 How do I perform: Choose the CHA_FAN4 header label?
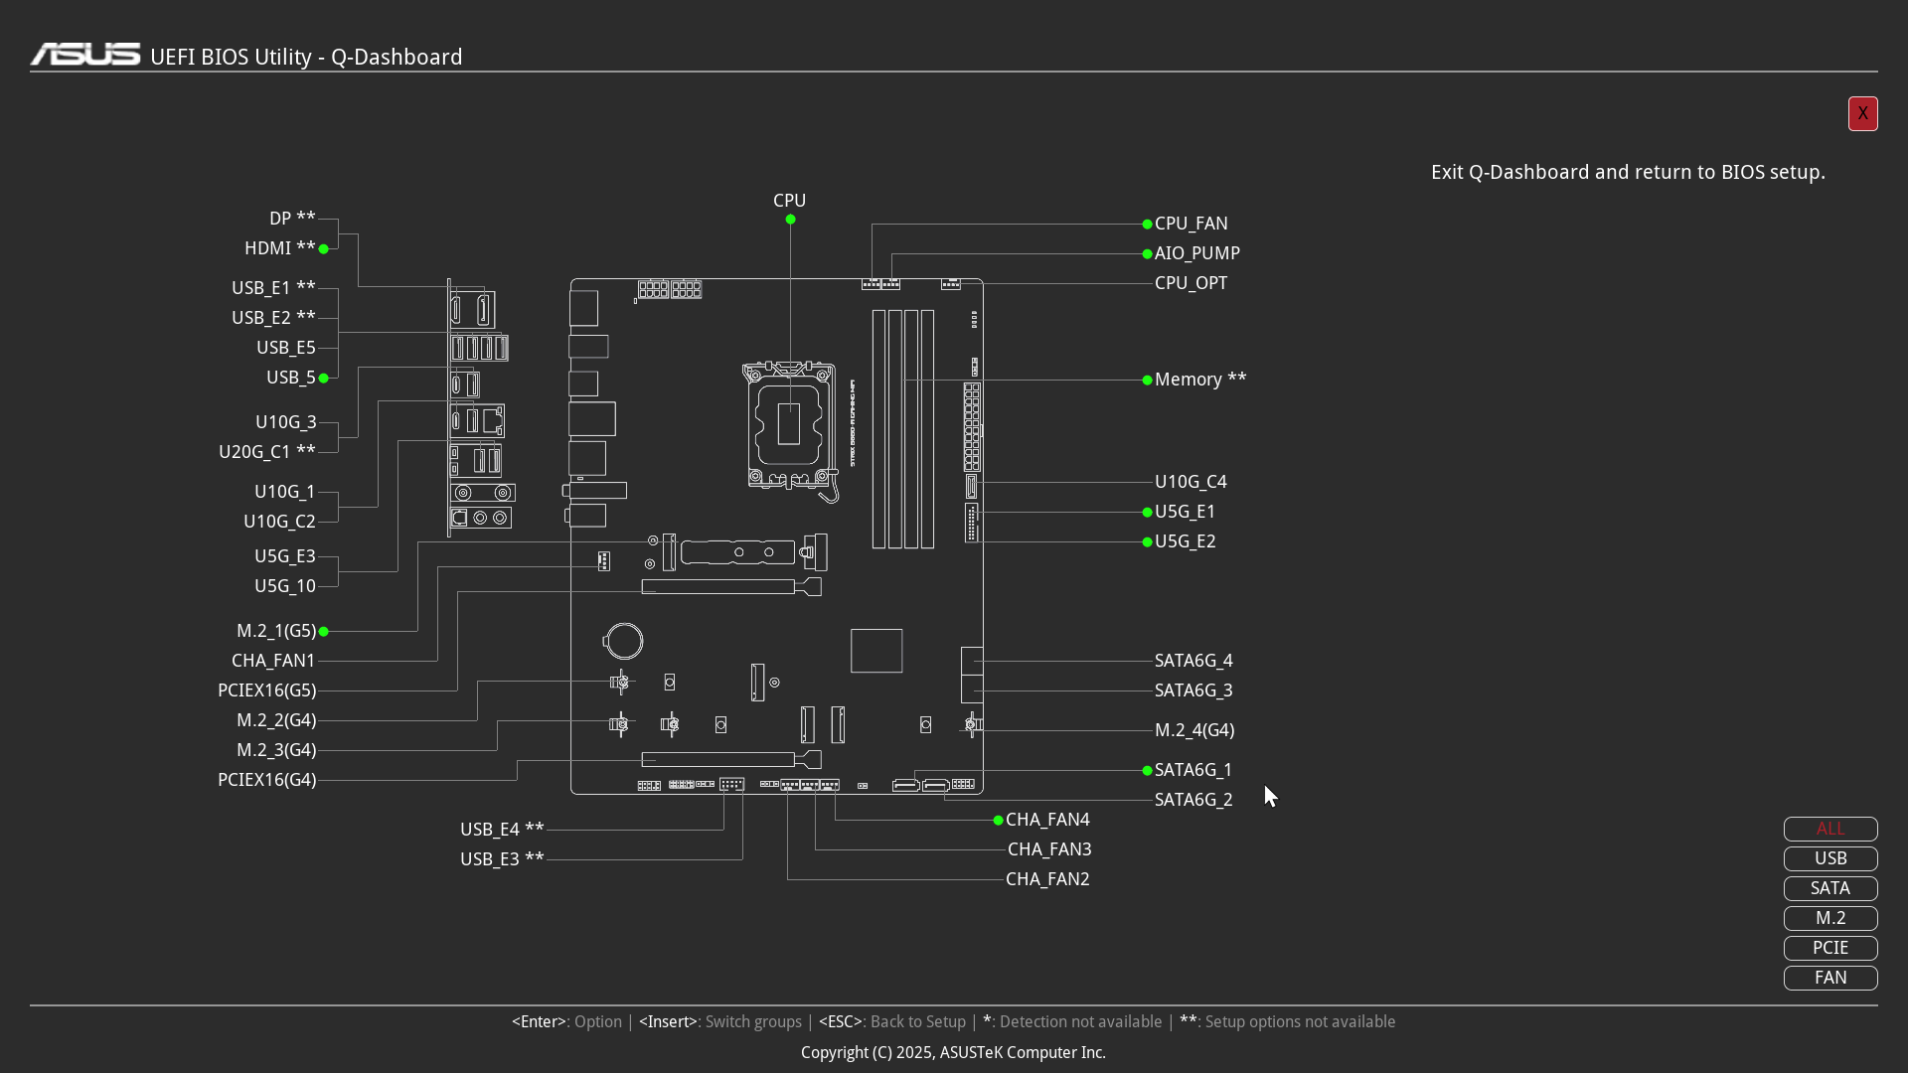[x=1047, y=820]
